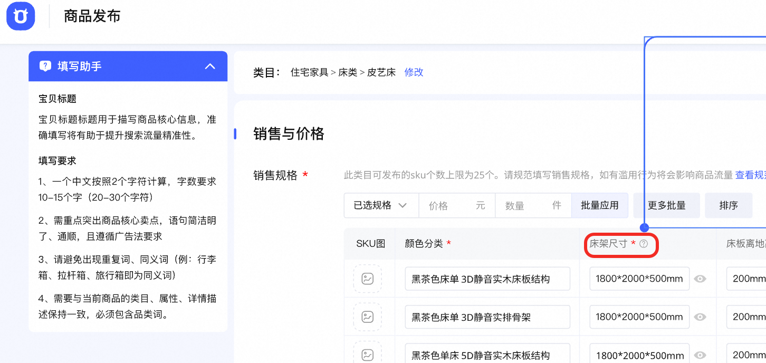Open the 查看规 rules link

point(751,175)
